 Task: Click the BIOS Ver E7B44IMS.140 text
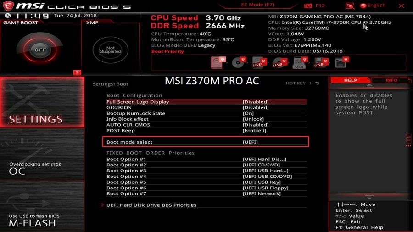click(300, 45)
